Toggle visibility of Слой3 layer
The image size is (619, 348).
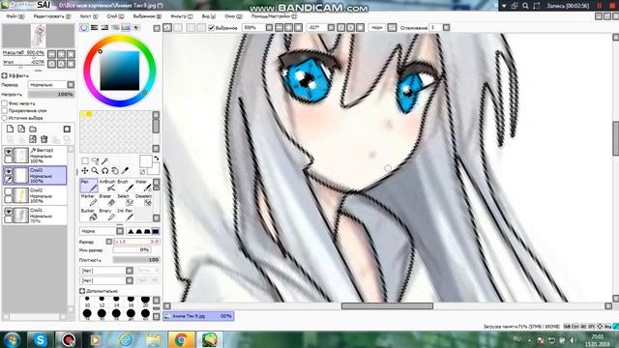click(x=8, y=172)
